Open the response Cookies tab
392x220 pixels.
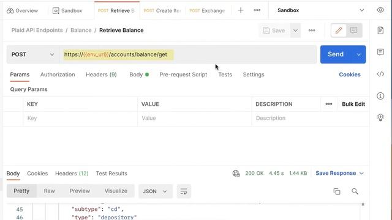(x=37, y=174)
